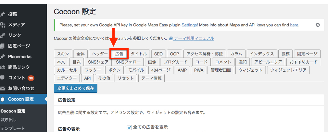Select Cocoon 設定 submenu entry
The image size is (328, 132).
[13, 111]
